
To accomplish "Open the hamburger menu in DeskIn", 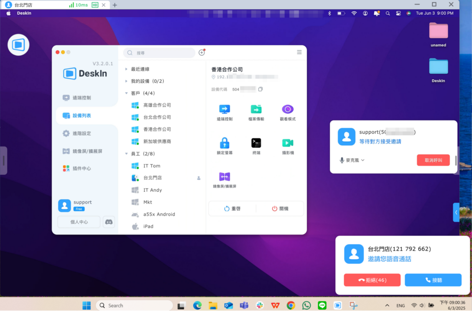I will (299, 52).
